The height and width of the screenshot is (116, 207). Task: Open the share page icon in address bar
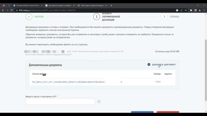(x=181, y=10)
